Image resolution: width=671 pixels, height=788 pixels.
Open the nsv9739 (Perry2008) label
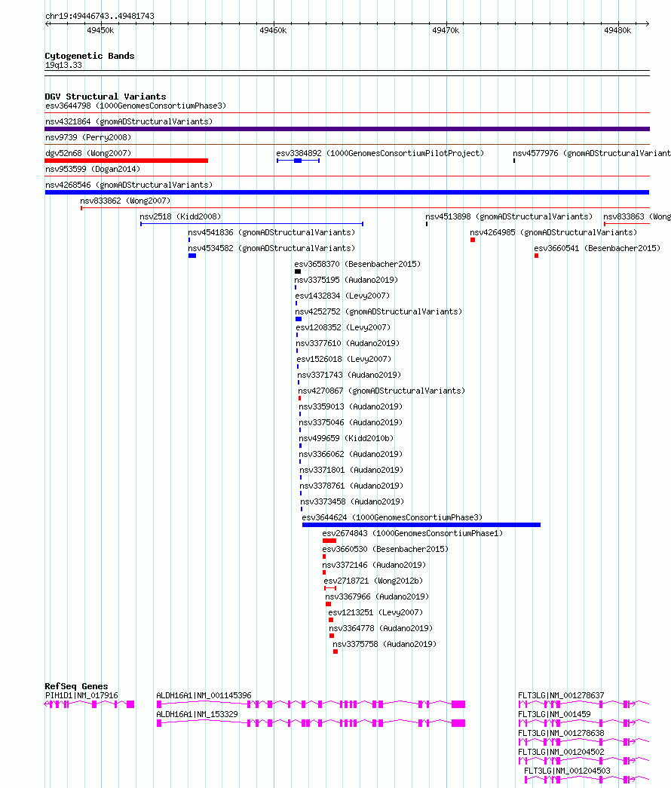[88, 137]
